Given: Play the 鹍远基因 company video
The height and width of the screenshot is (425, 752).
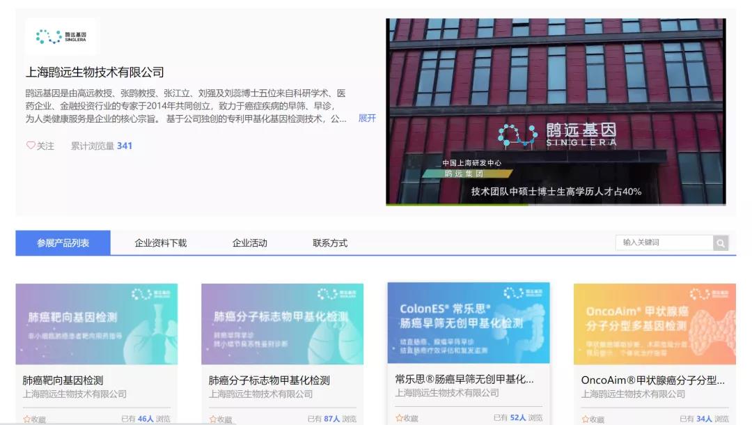Looking at the screenshot, I should click(556, 111).
